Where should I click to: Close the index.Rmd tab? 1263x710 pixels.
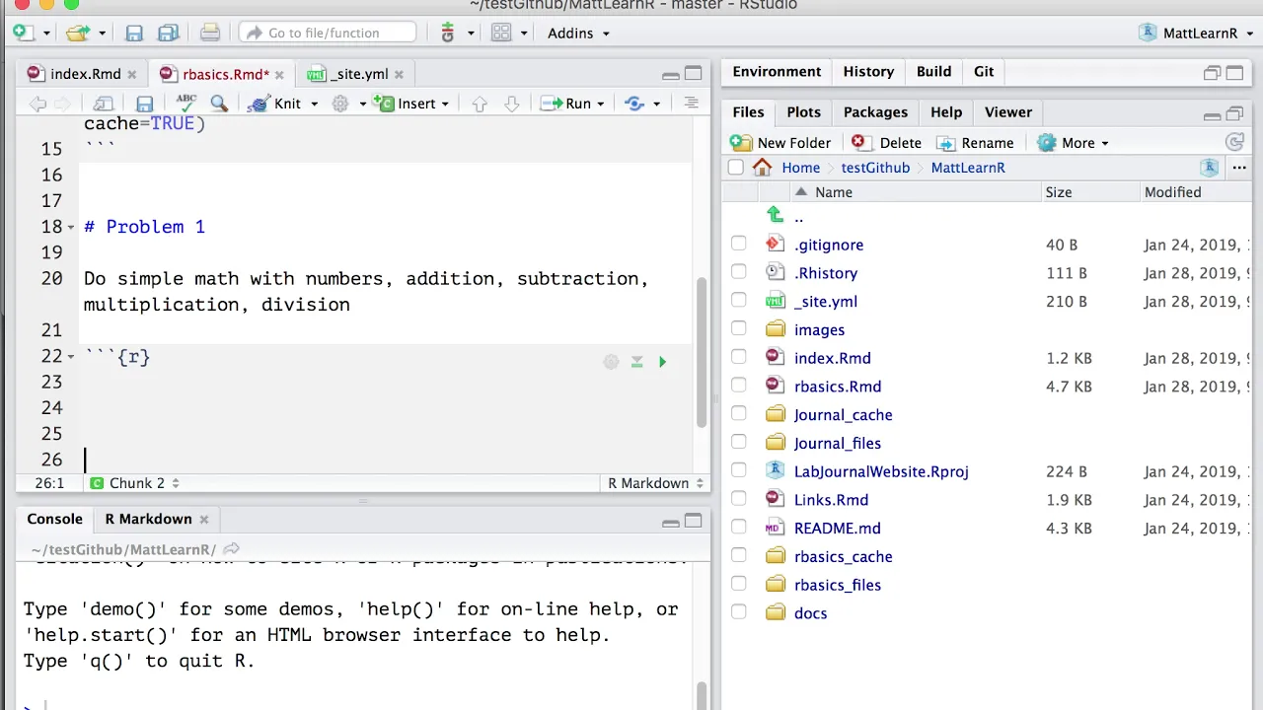(x=132, y=74)
